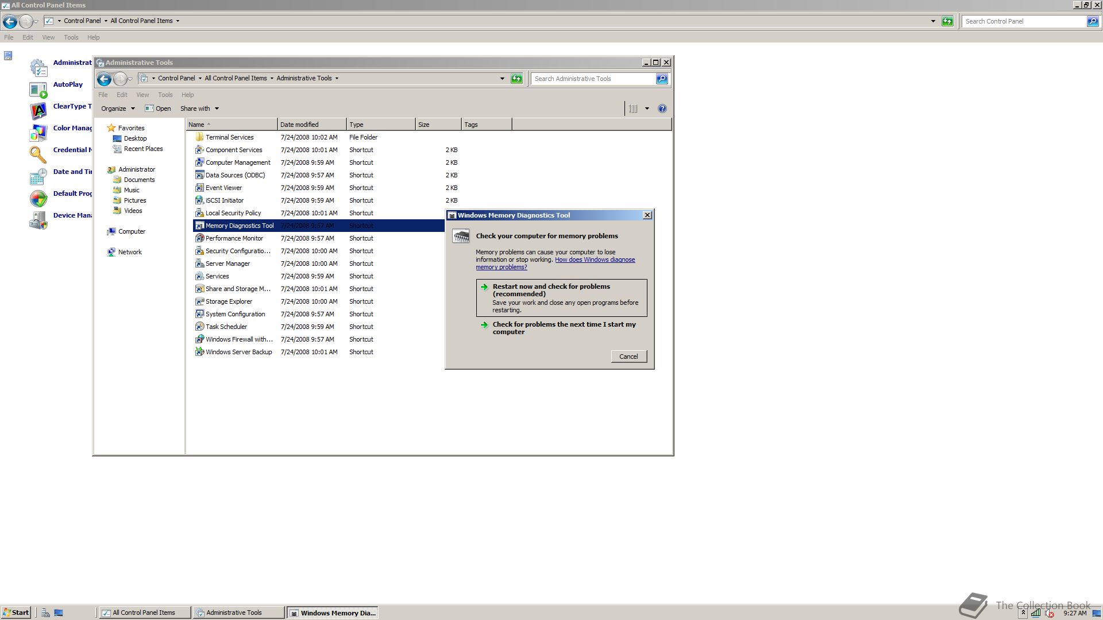Click the Terminal Services folder icon
The image size is (1103, 620).
(x=199, y=137)
